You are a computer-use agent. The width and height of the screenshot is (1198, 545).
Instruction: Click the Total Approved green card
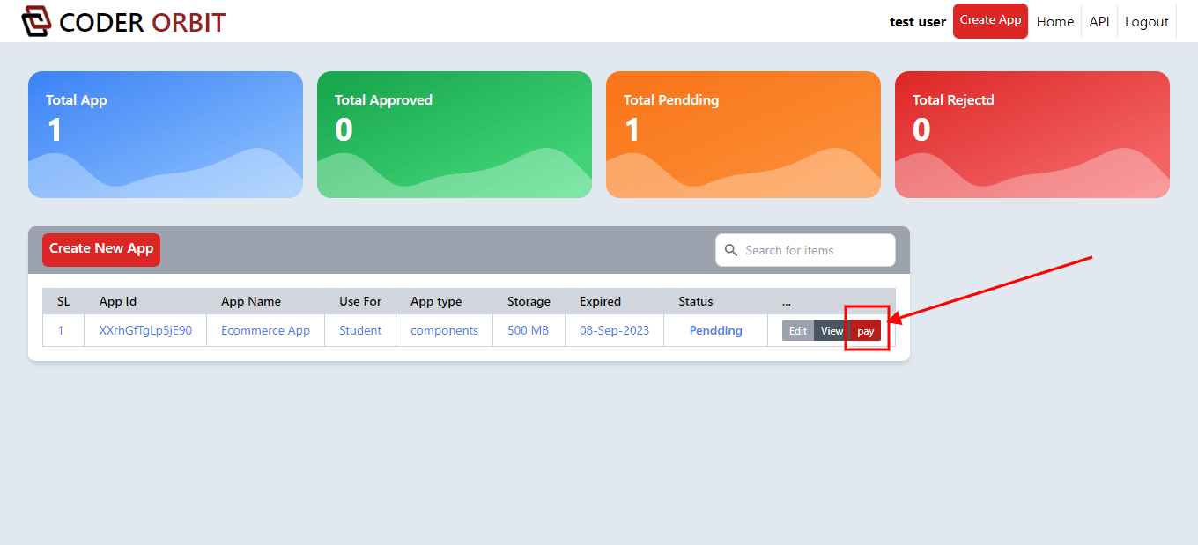click(x=455, y=135)
